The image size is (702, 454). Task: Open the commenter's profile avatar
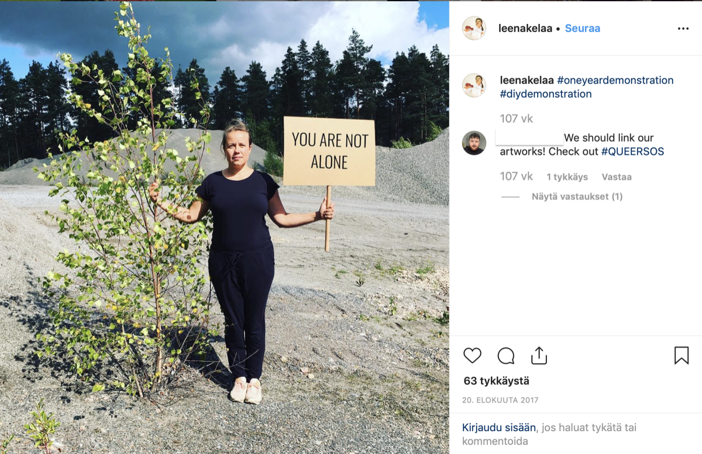point(474,143)
